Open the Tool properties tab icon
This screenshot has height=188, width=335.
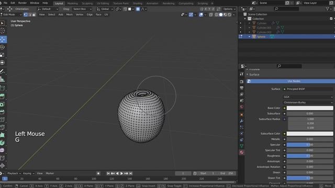click(x=242, y=74)
